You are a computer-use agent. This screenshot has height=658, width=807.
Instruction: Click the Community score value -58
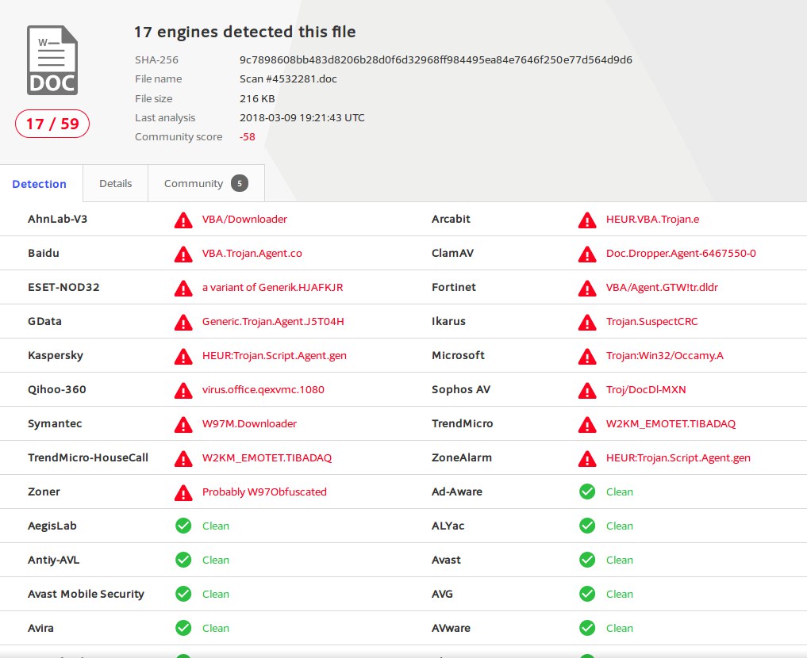tap(248, 136)
